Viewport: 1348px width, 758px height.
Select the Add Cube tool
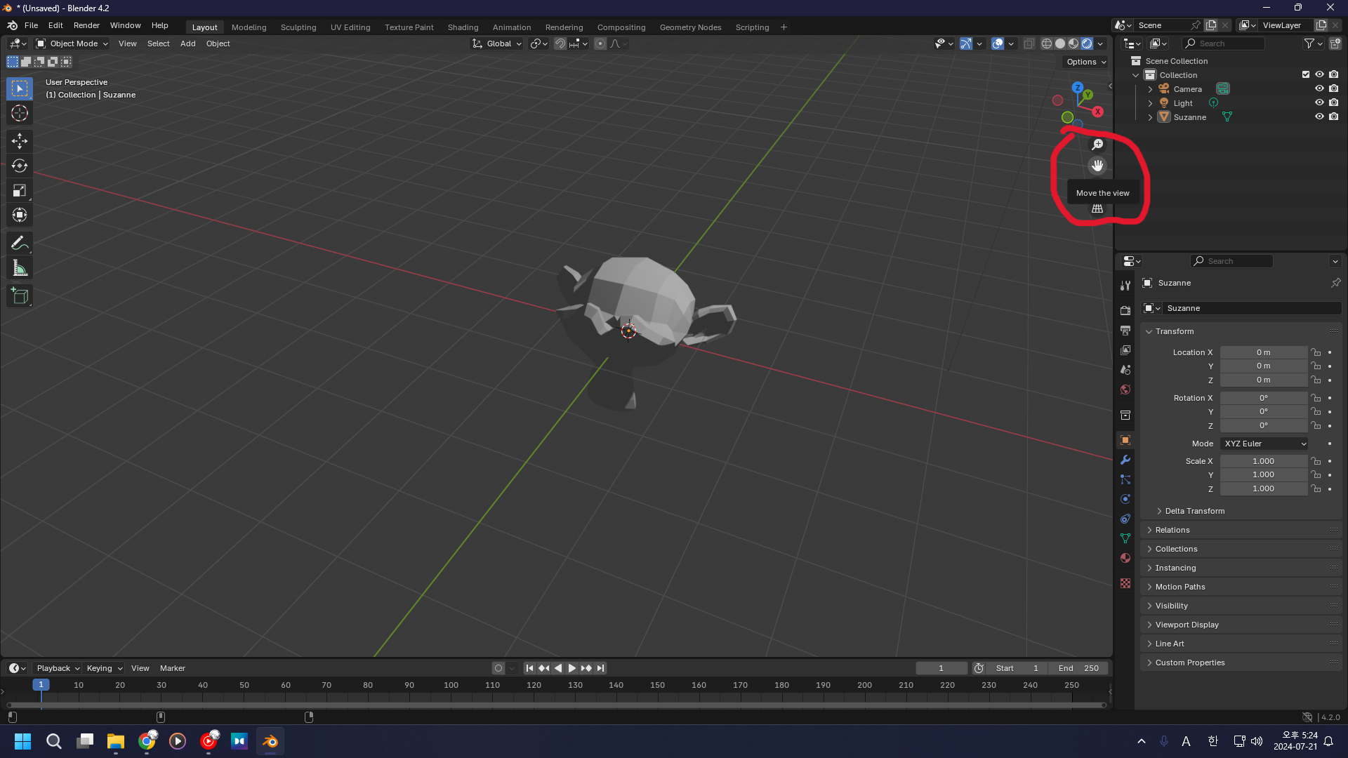20,296
